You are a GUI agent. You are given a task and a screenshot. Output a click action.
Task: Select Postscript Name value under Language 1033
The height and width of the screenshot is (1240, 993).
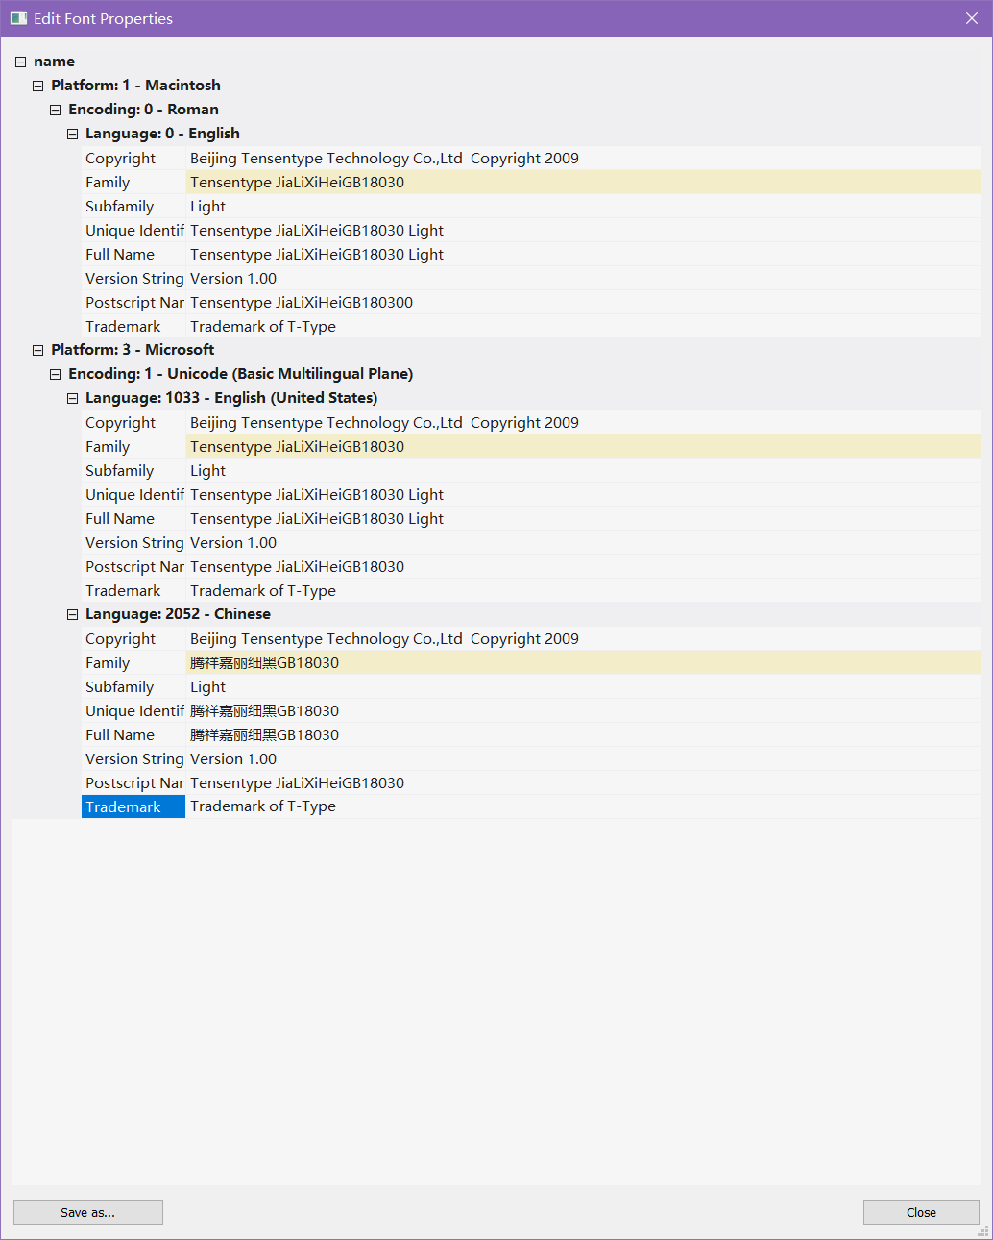[583, 566]
